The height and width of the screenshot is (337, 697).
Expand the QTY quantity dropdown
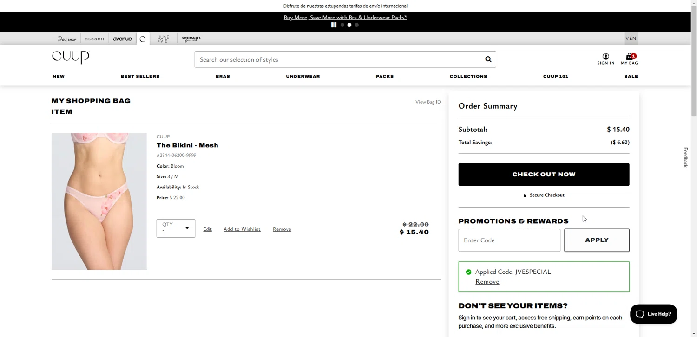(176, 228)
